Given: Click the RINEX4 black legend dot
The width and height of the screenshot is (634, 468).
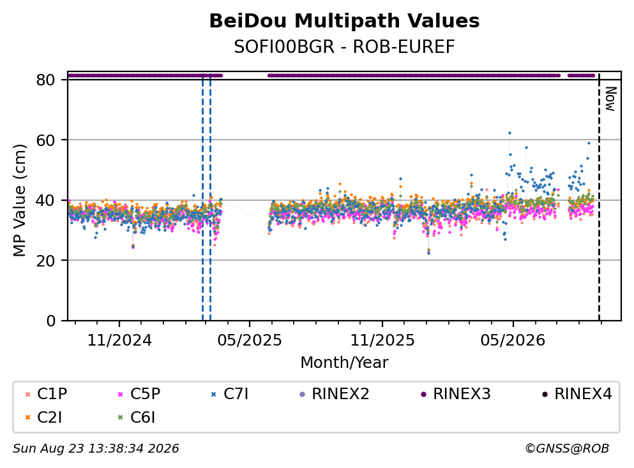Looking at the screenshot, I should [545, 394].
